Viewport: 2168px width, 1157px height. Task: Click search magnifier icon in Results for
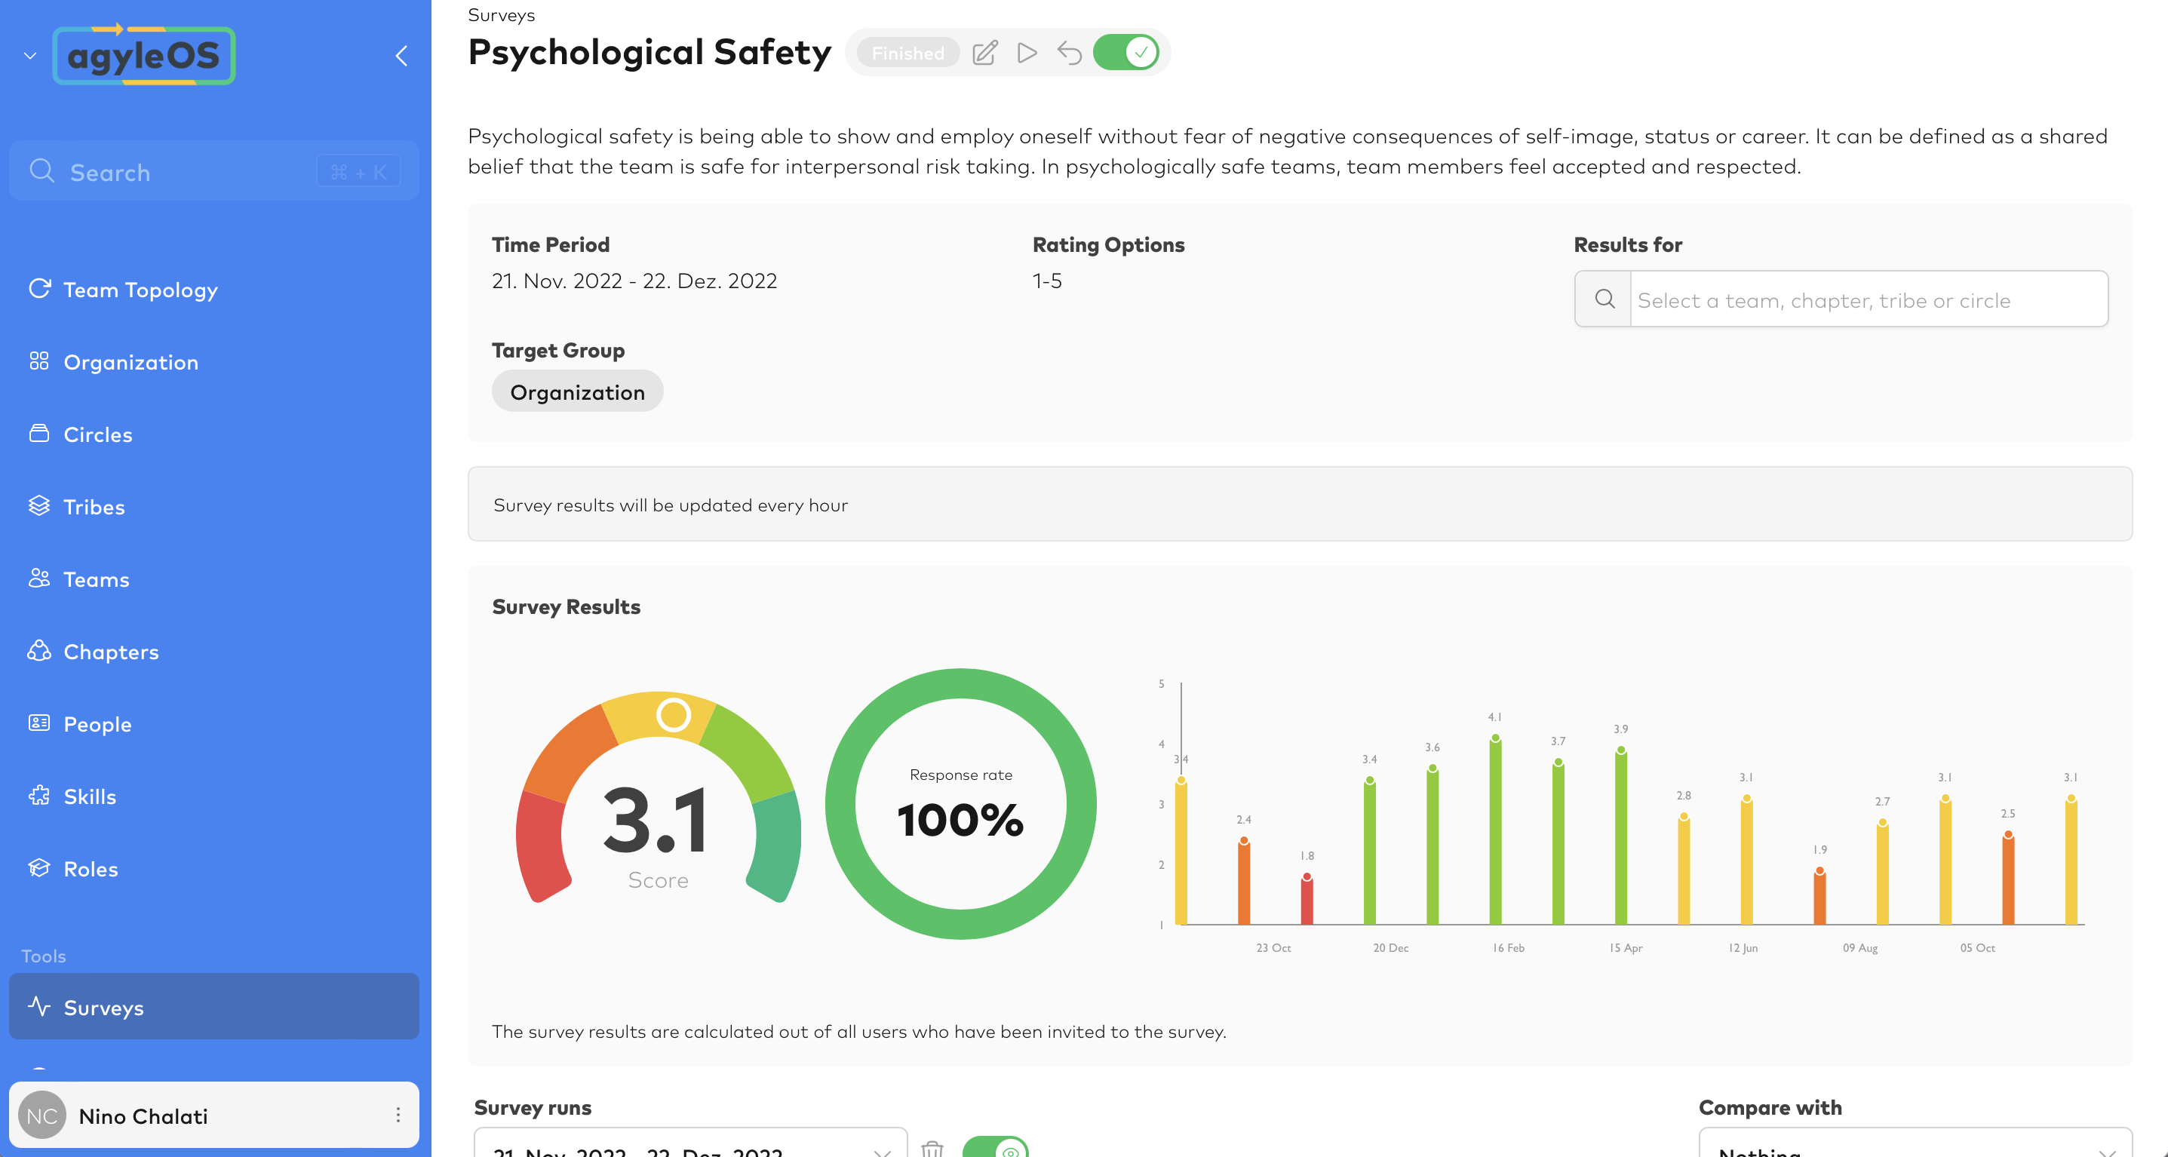1604,299
